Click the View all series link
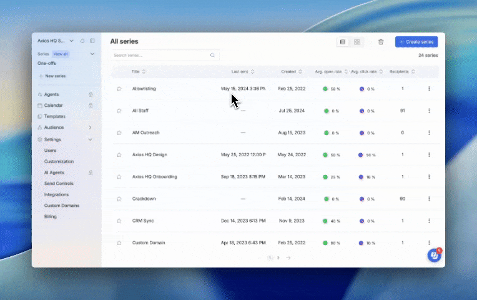This screenshot has height=300, width=477. [x=61, y=54]
